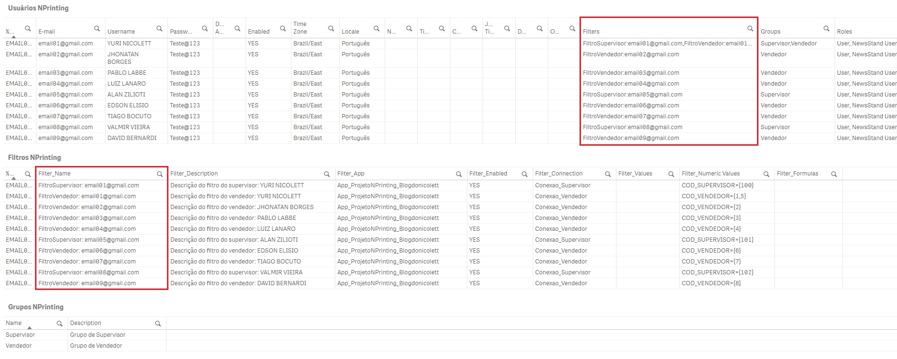Screen dimensions: 897x359
Task: Select Conexao_Supervisor cell in first filter row
Action: click(563, 185)
